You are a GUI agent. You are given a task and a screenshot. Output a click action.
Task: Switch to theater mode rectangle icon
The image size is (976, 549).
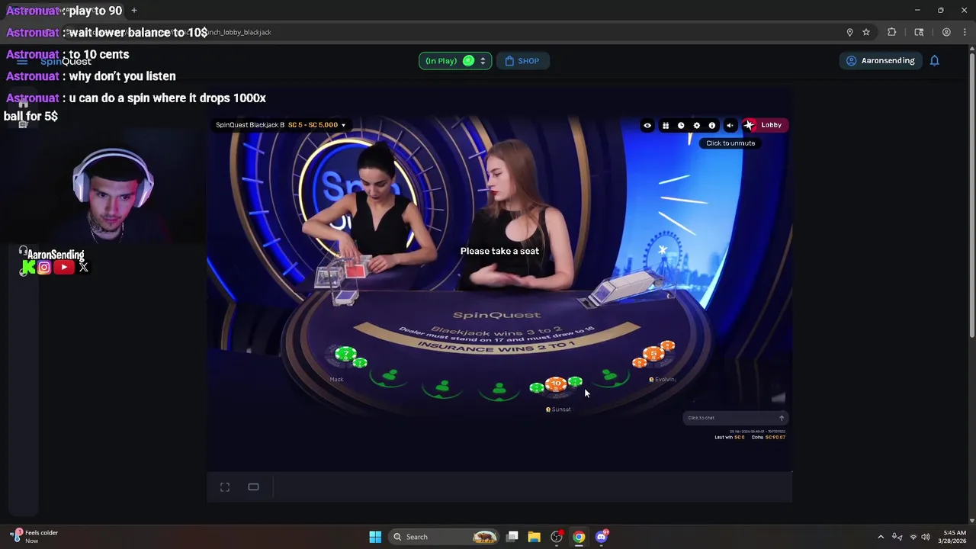pos(253,487)
